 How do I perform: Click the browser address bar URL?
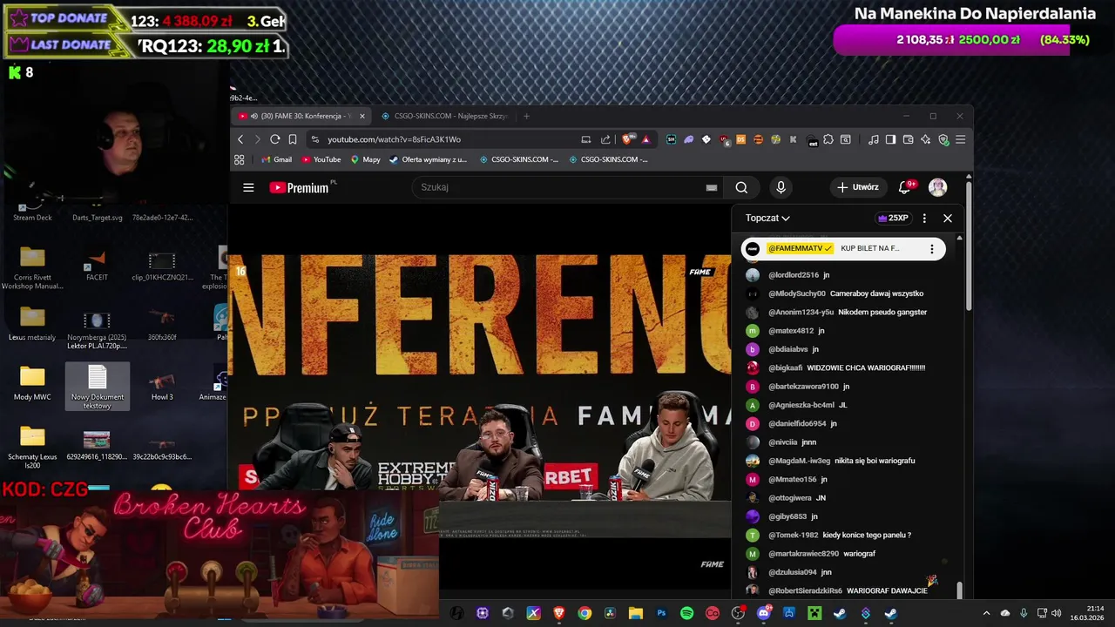click(x=394, y=139)
